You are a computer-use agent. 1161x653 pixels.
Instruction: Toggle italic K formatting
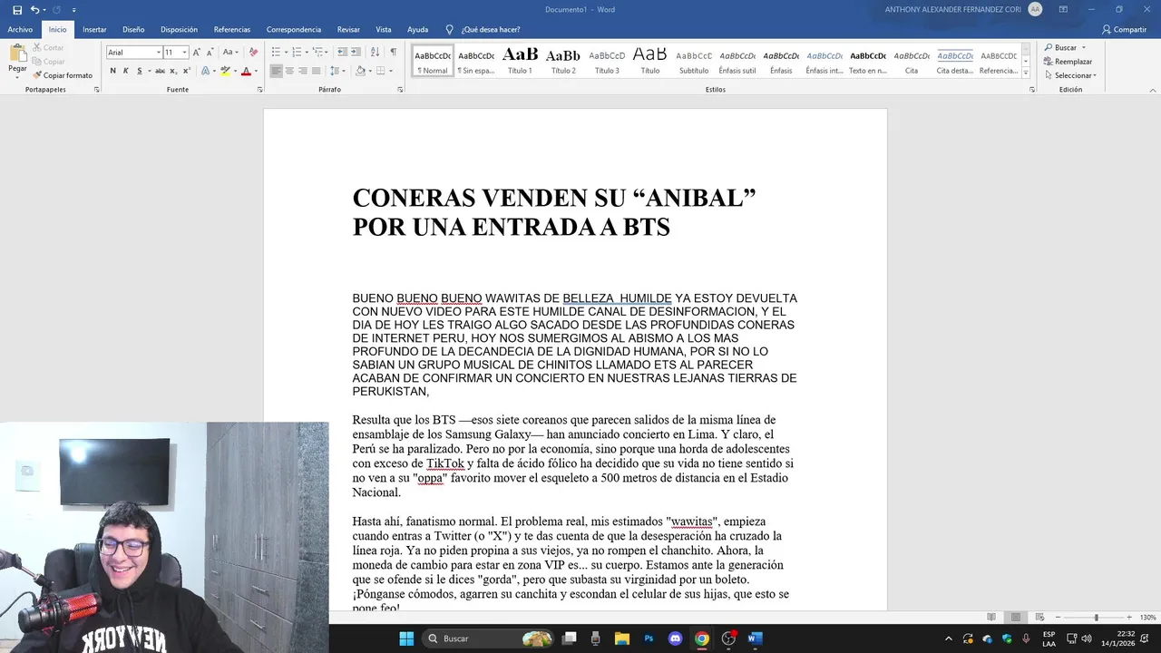click(126, 71)
